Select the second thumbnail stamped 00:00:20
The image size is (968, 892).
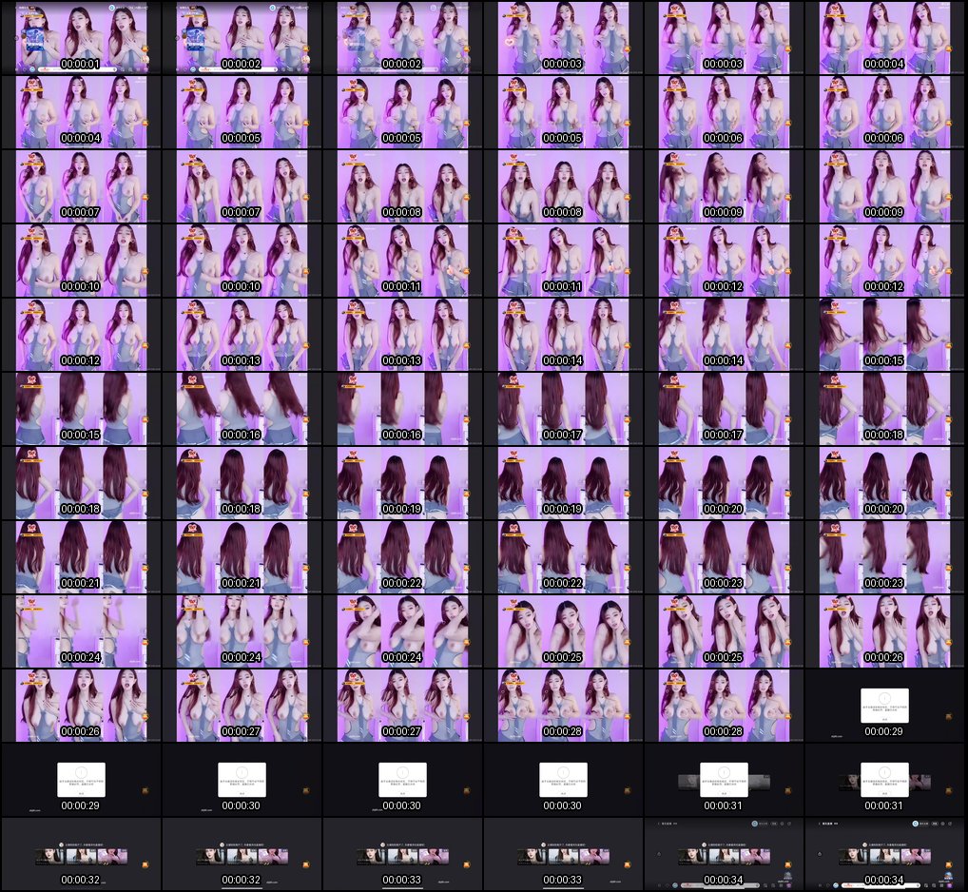(884, 483)
